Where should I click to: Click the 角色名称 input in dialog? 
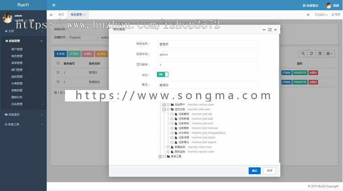click(207, 44)
